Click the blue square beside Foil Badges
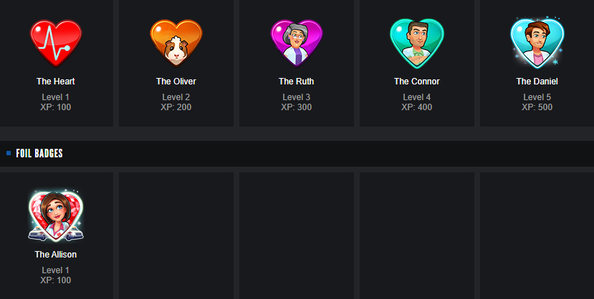The image size is (594, 299). (9, 153)
